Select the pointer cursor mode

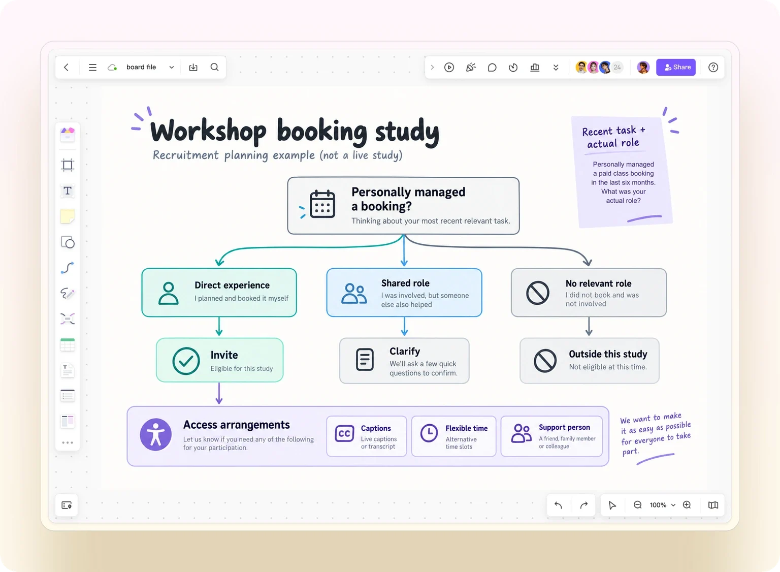point(612,505)
